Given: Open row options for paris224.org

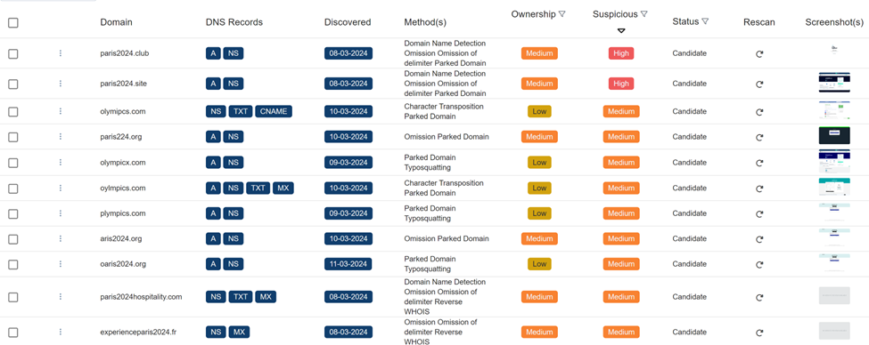Looking at the screenshot, I should coord(61,137).
